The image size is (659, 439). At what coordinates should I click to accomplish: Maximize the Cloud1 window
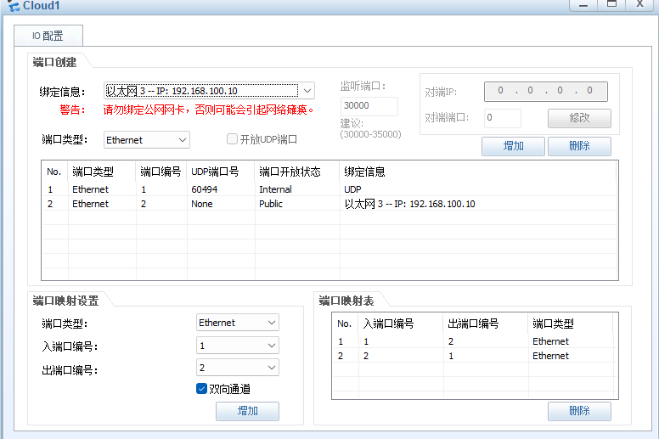tap(611, 5)
